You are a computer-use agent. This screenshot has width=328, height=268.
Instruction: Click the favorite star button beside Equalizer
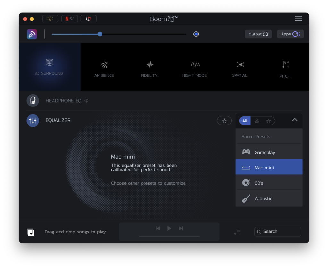(x=224, y=121)
